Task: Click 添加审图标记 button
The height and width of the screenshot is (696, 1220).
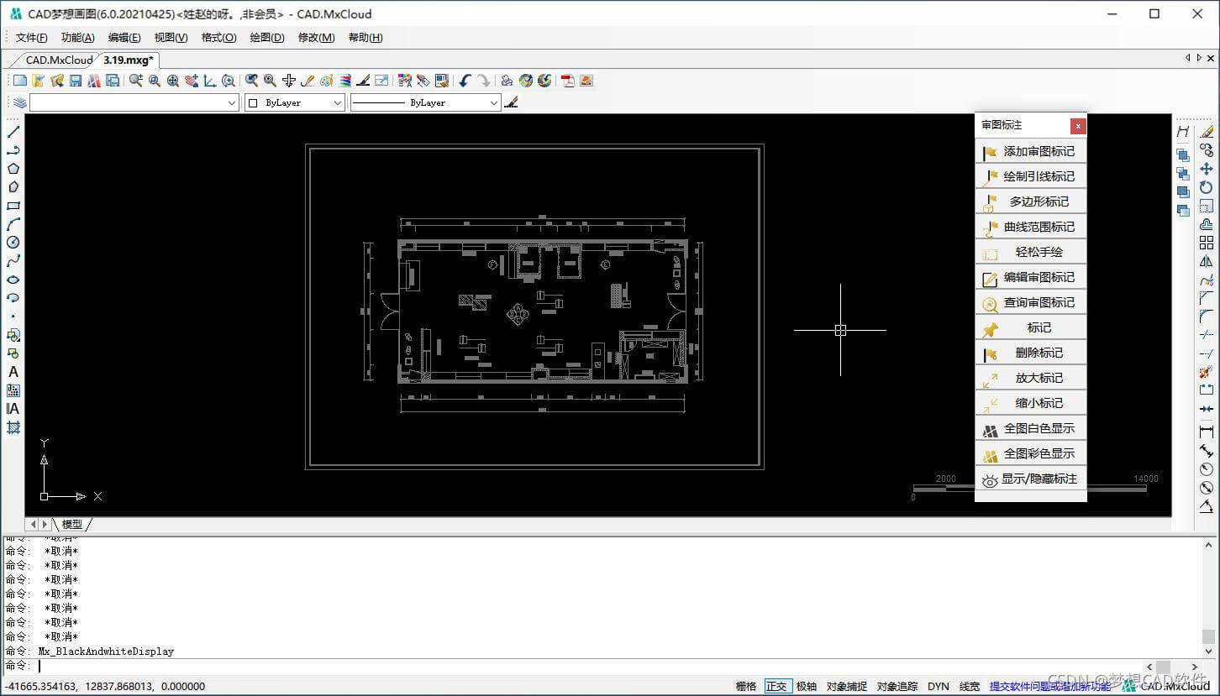Action: click(x=1031, y=151)
